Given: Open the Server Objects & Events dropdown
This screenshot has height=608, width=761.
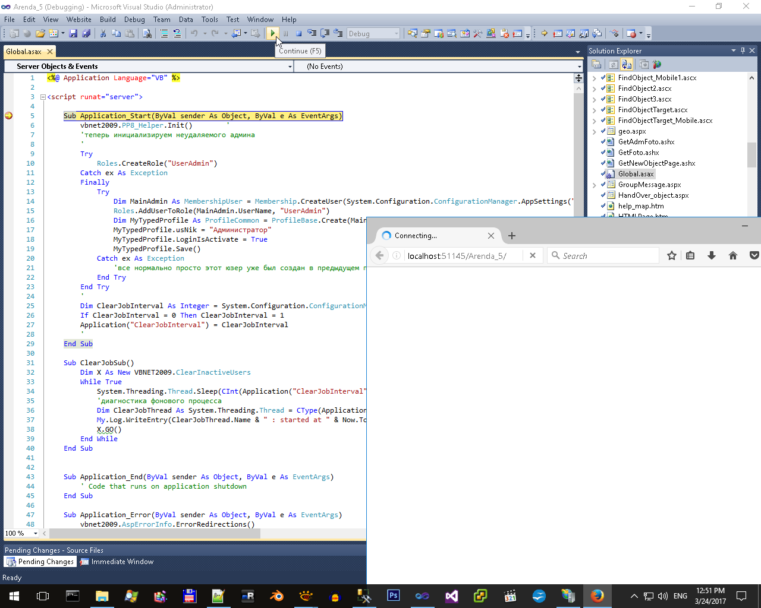Looking at the screenshot, I should 290,66.
